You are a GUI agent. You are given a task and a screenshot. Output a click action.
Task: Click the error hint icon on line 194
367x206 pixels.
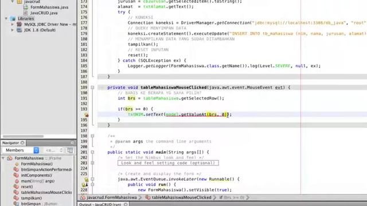point(87,114)
